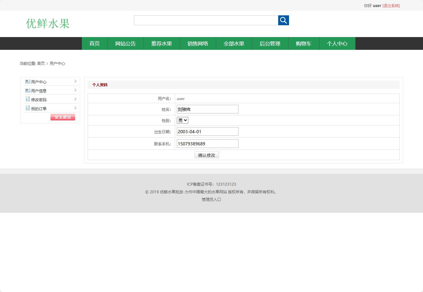Click inside the 姓名 name field

207,109
